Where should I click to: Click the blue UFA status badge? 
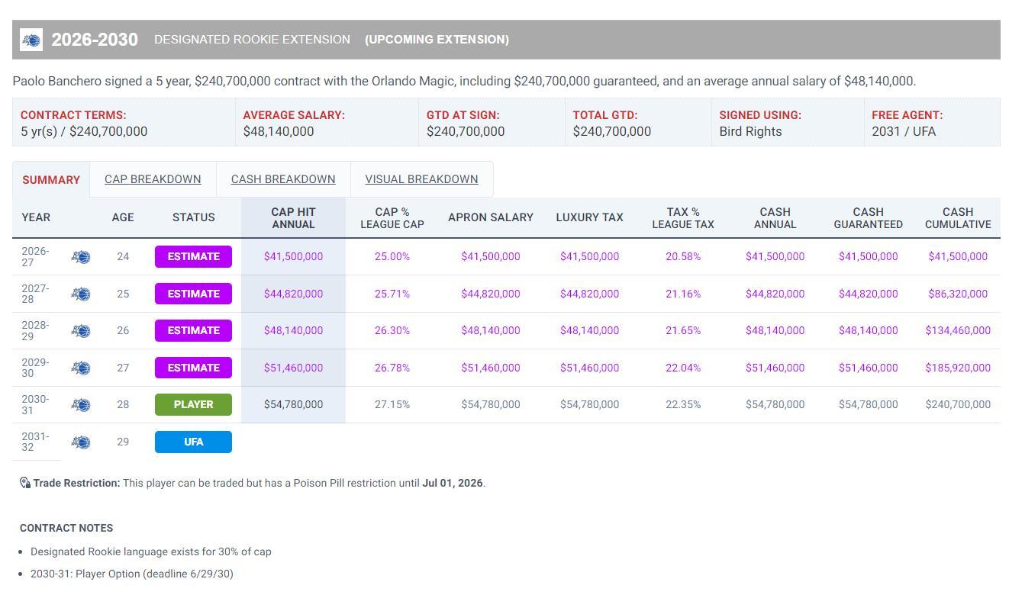tap(193, 442)
